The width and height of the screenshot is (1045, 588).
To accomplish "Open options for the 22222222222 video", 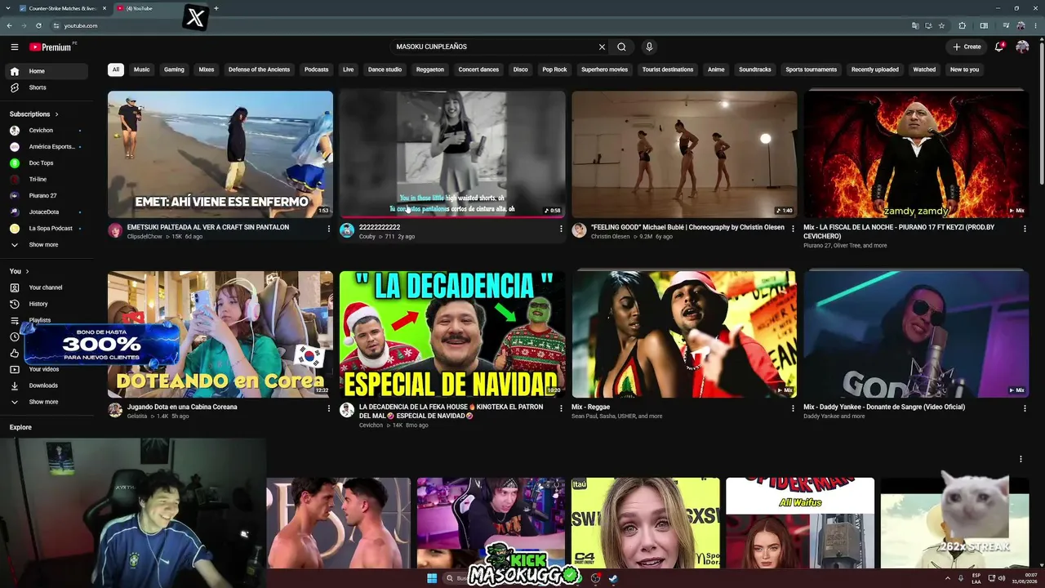I will pyautogui.click(x=561, y=229).
